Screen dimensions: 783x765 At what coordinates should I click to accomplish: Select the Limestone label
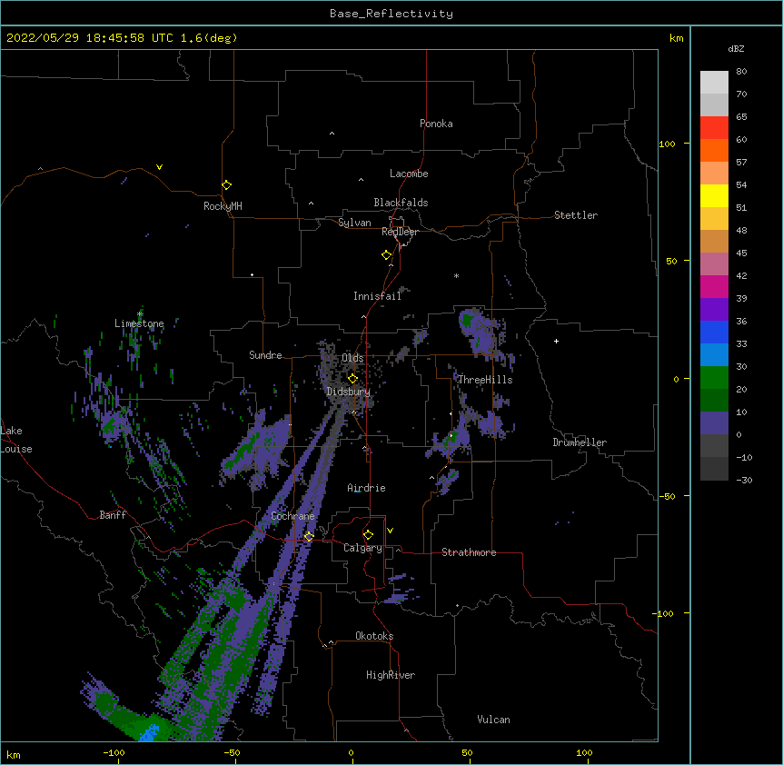(139, 323)
